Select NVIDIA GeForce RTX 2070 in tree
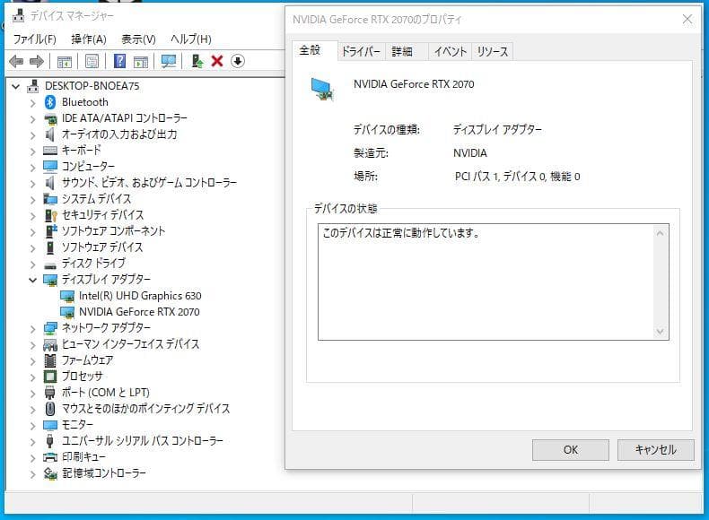Screen dimensions: 709x520 (139, 312)
